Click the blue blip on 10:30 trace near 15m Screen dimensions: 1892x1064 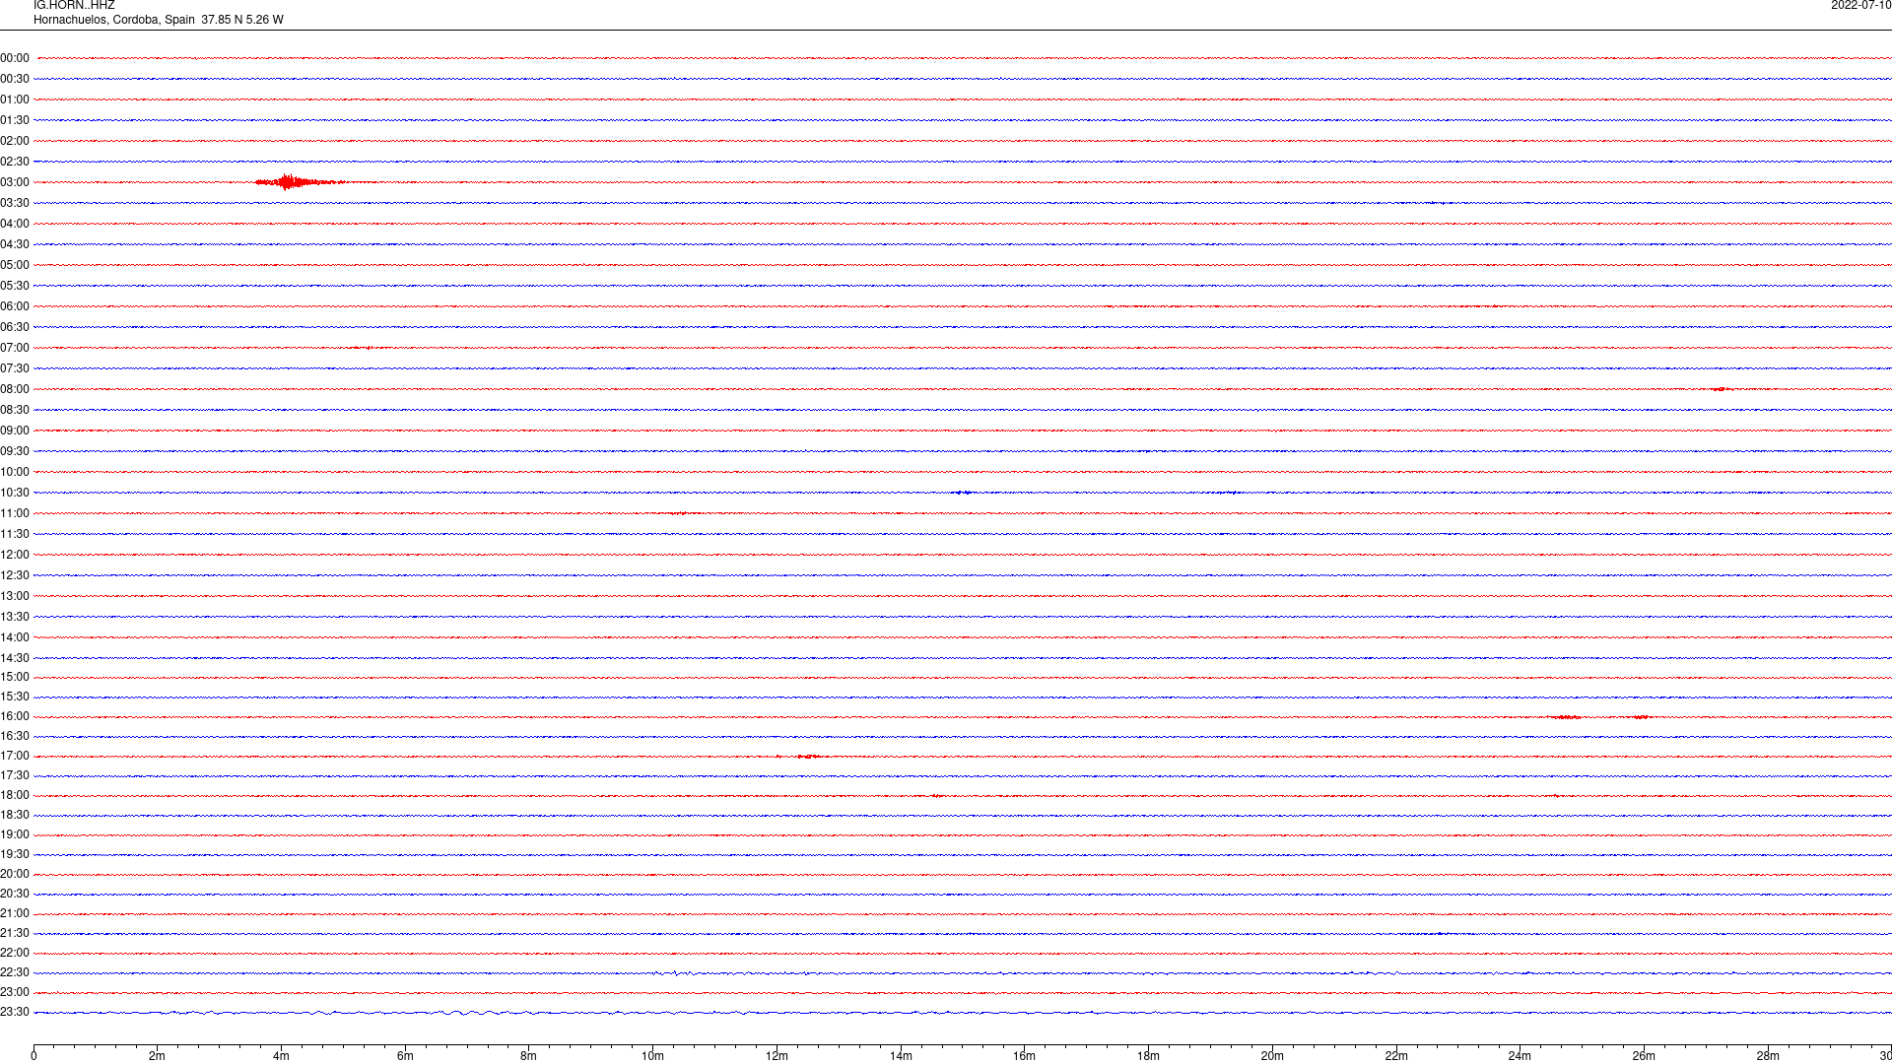tap(963, 493)
